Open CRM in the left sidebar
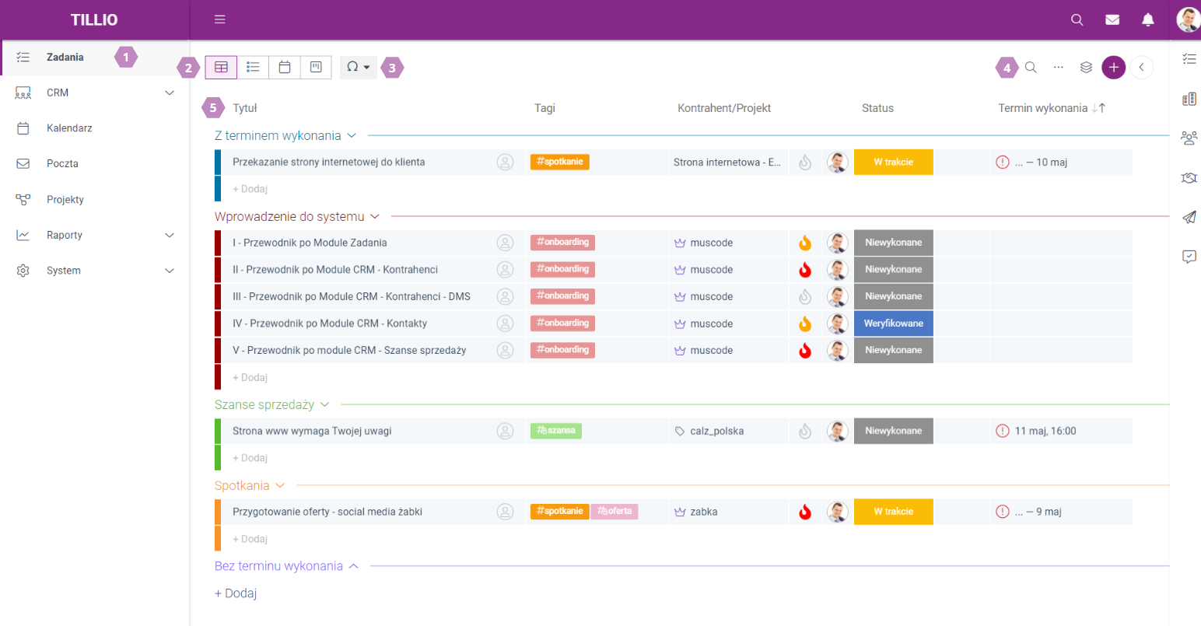Image resolution: width=1201 pixels, height=626 pixels. (95, 93)
